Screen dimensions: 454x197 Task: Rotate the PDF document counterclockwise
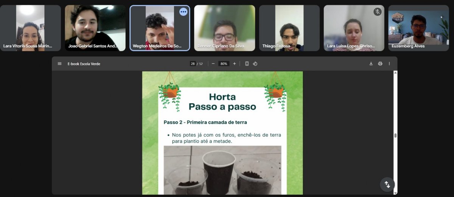(255, 64)
